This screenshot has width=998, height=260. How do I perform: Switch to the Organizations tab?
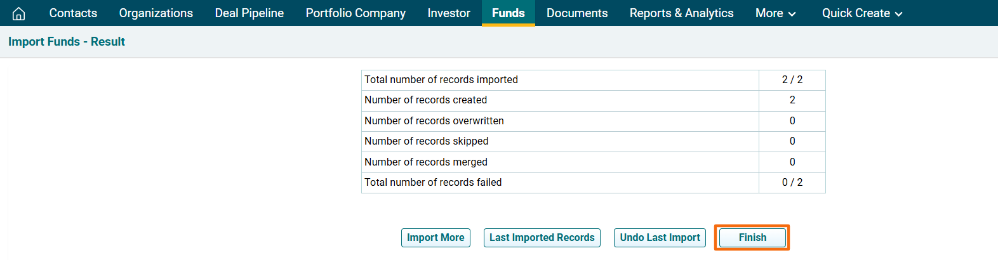pyautogui.click(x=156, y=13)
